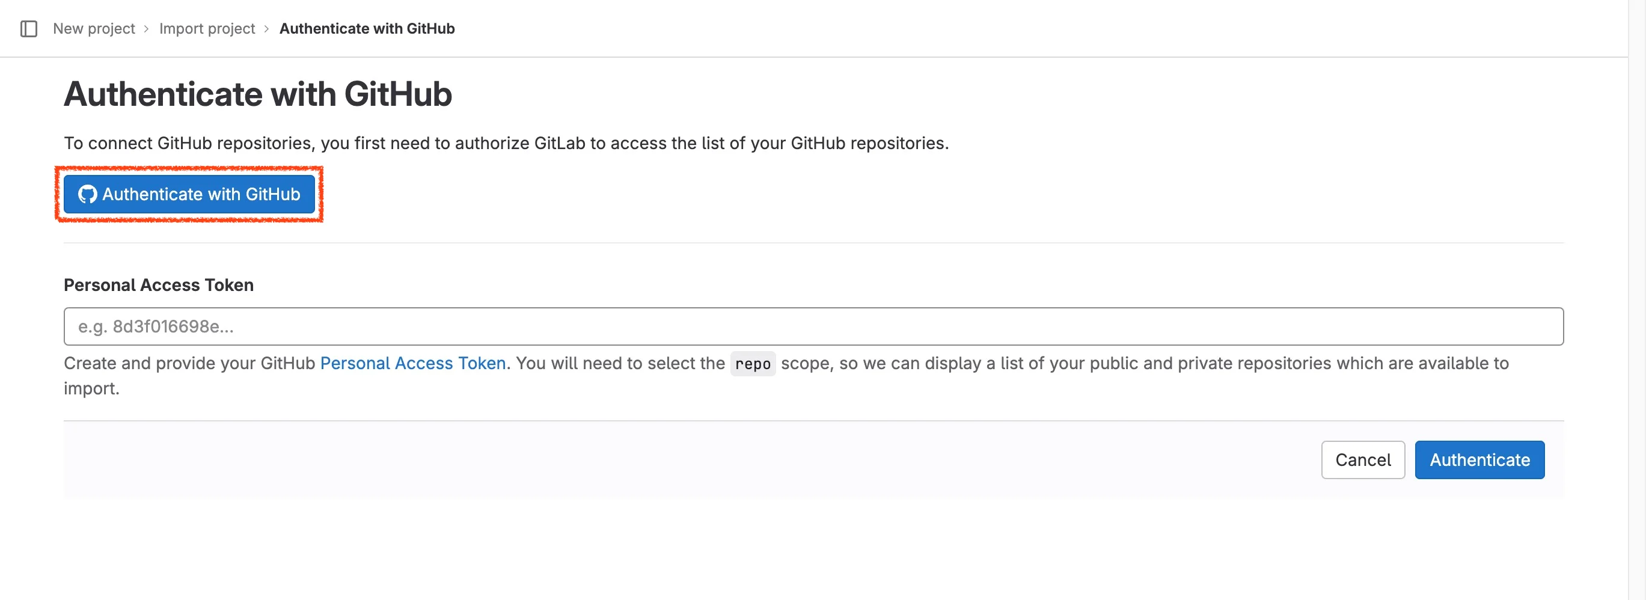Viewport: 1646px width, 600px height.
Task: Click the word "import." ending the help text
Action: click(x=91, y=388)
